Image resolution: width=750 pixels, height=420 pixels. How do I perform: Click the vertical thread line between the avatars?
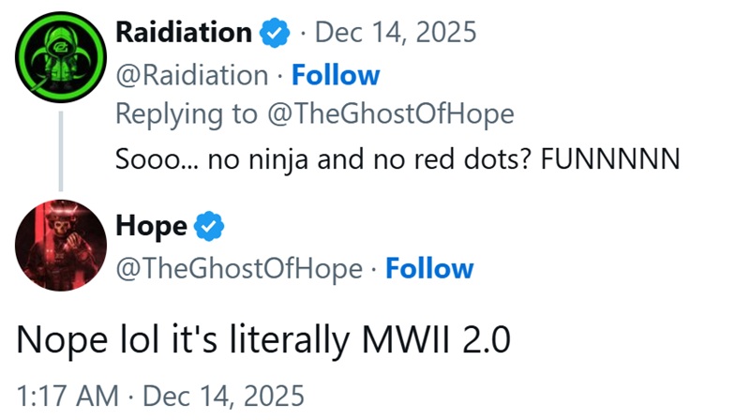pos(61,150)
